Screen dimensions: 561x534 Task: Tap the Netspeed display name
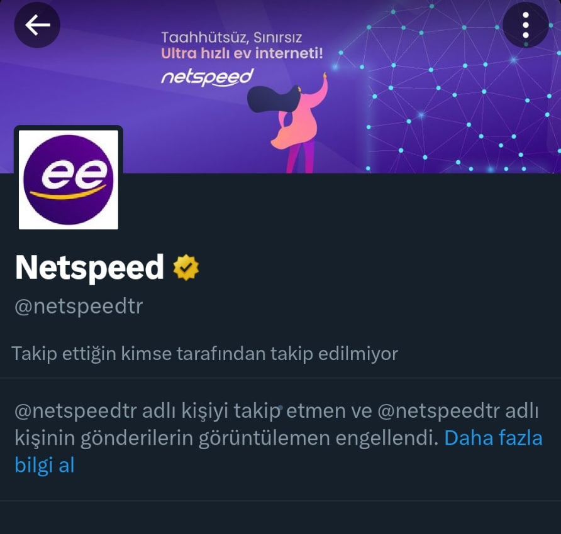coord(89,268)
